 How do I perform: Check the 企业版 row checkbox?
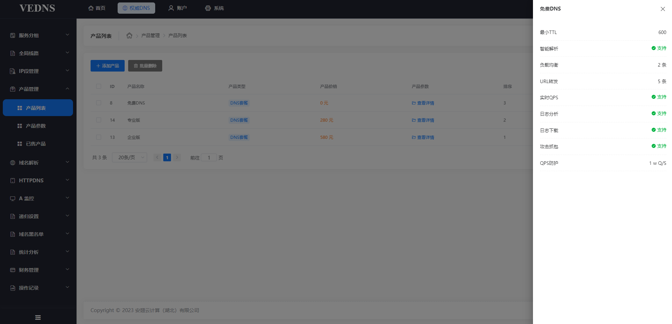(x=99, y=137)
